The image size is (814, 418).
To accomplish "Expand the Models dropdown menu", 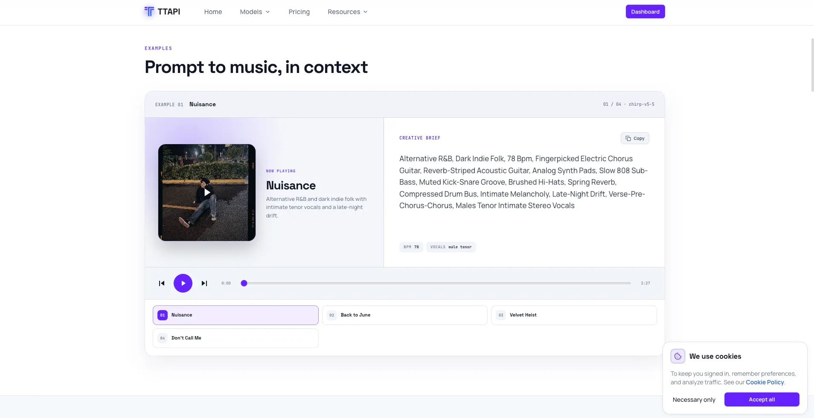I will tap(255, 12).
